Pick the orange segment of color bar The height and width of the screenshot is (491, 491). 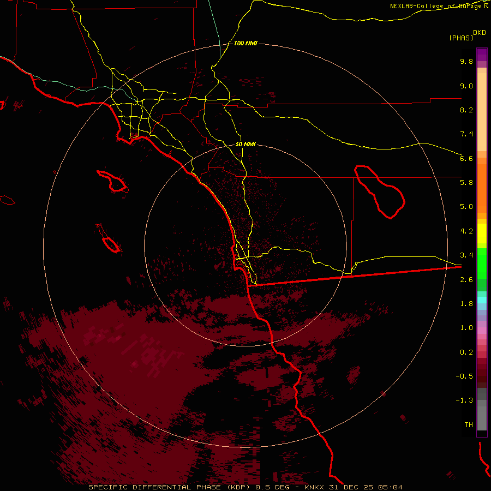482,188
